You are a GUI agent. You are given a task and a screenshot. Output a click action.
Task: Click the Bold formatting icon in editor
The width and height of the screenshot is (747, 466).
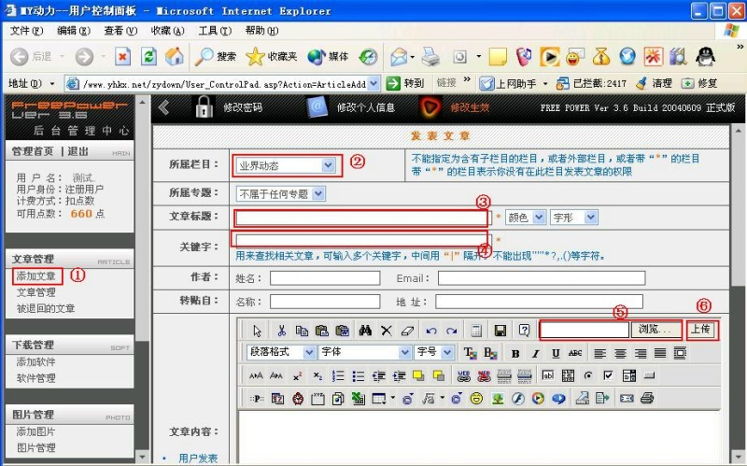(x=515, y=353)
